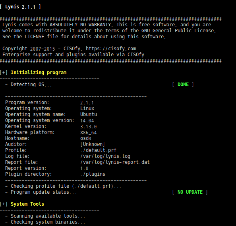
Task: Click the green NO UPDATE status label
Action: coord(190,192)
